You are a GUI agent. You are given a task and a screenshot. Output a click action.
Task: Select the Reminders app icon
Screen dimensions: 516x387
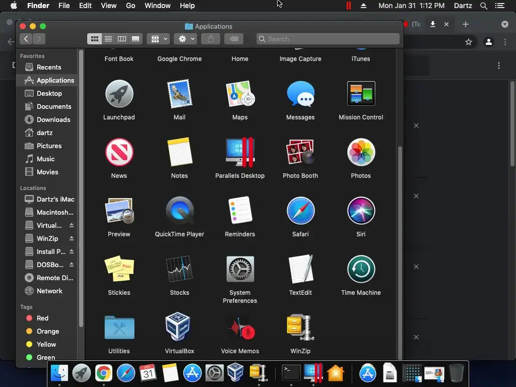[240, 211]
